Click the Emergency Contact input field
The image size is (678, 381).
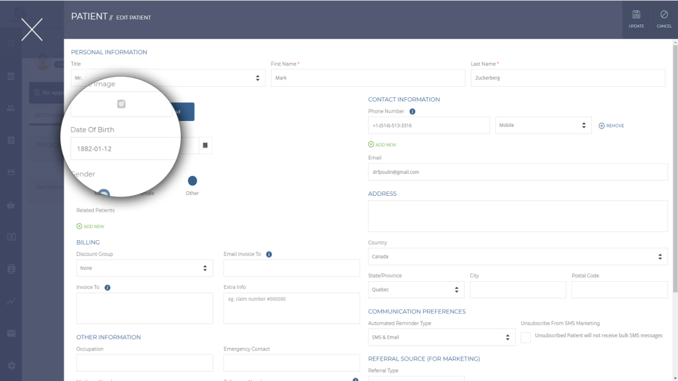click(x=291, y=363)
